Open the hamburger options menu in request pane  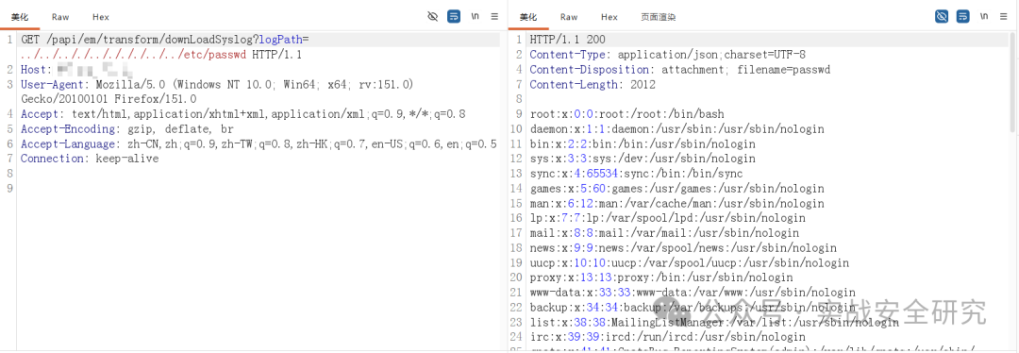click(494, 16)
